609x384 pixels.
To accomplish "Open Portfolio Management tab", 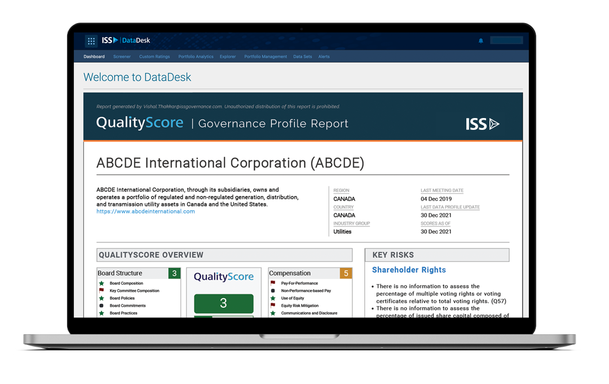I will [266, 57].
